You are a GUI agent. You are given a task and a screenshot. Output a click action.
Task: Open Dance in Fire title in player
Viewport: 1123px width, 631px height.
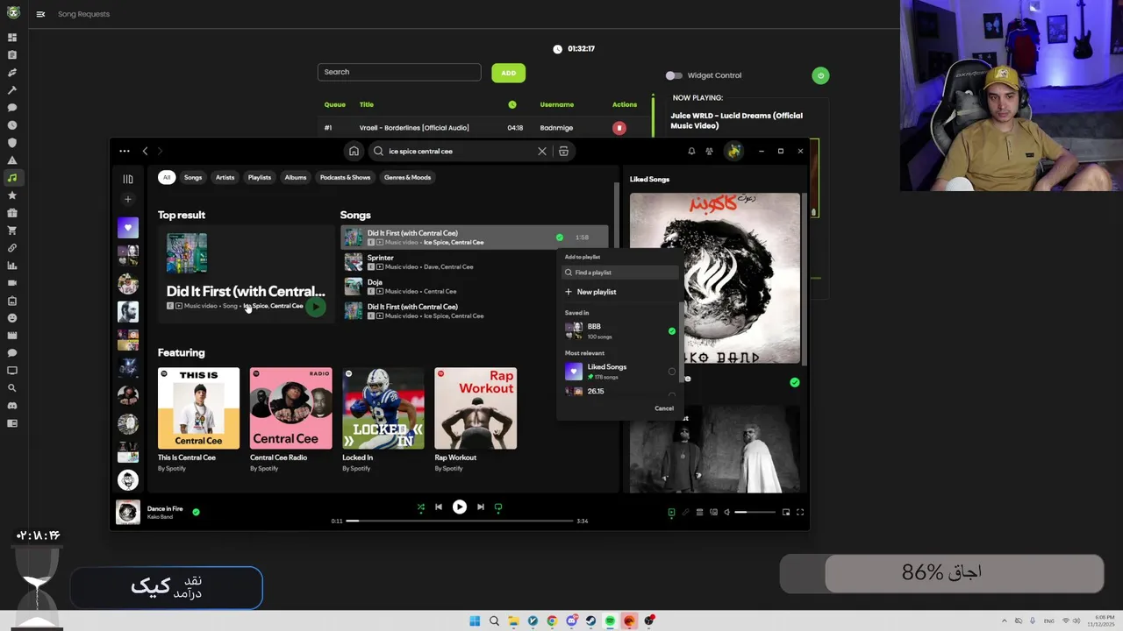point(165,508)
